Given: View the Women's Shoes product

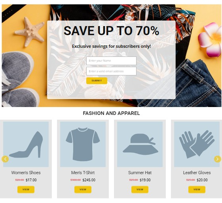Looking at the screenshot, I should pos(26,190).
